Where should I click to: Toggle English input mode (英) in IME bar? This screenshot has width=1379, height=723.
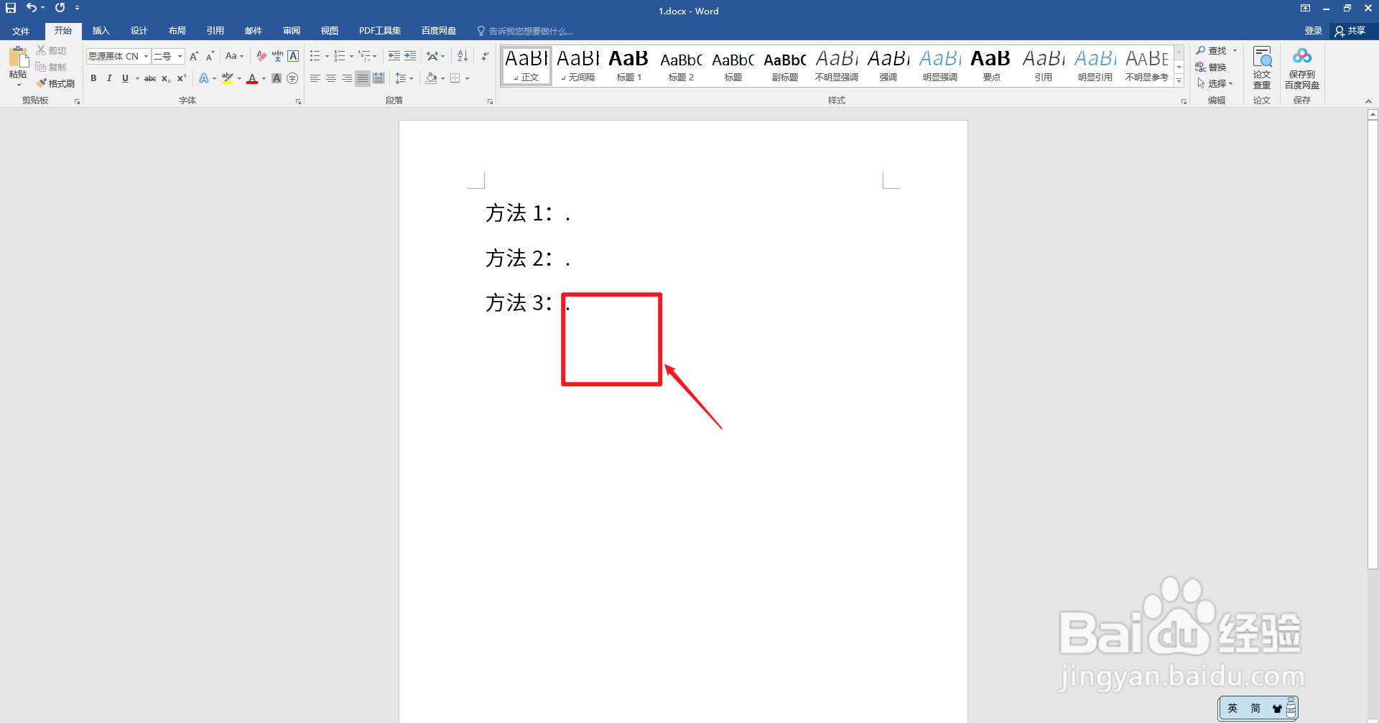pyautogui.click(x=1232, y=709)
